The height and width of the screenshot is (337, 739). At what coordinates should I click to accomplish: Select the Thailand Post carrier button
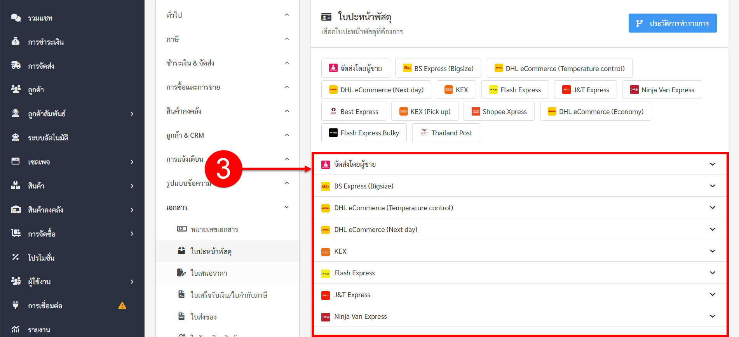pos(446,133)
